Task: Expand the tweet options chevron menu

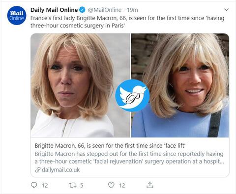Action: coord(226,10)
